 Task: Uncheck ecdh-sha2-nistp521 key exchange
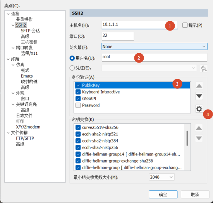(78, 134)
